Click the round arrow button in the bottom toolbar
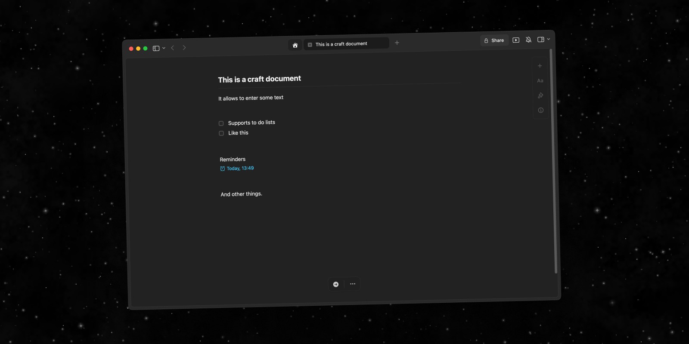 [336, 284]
